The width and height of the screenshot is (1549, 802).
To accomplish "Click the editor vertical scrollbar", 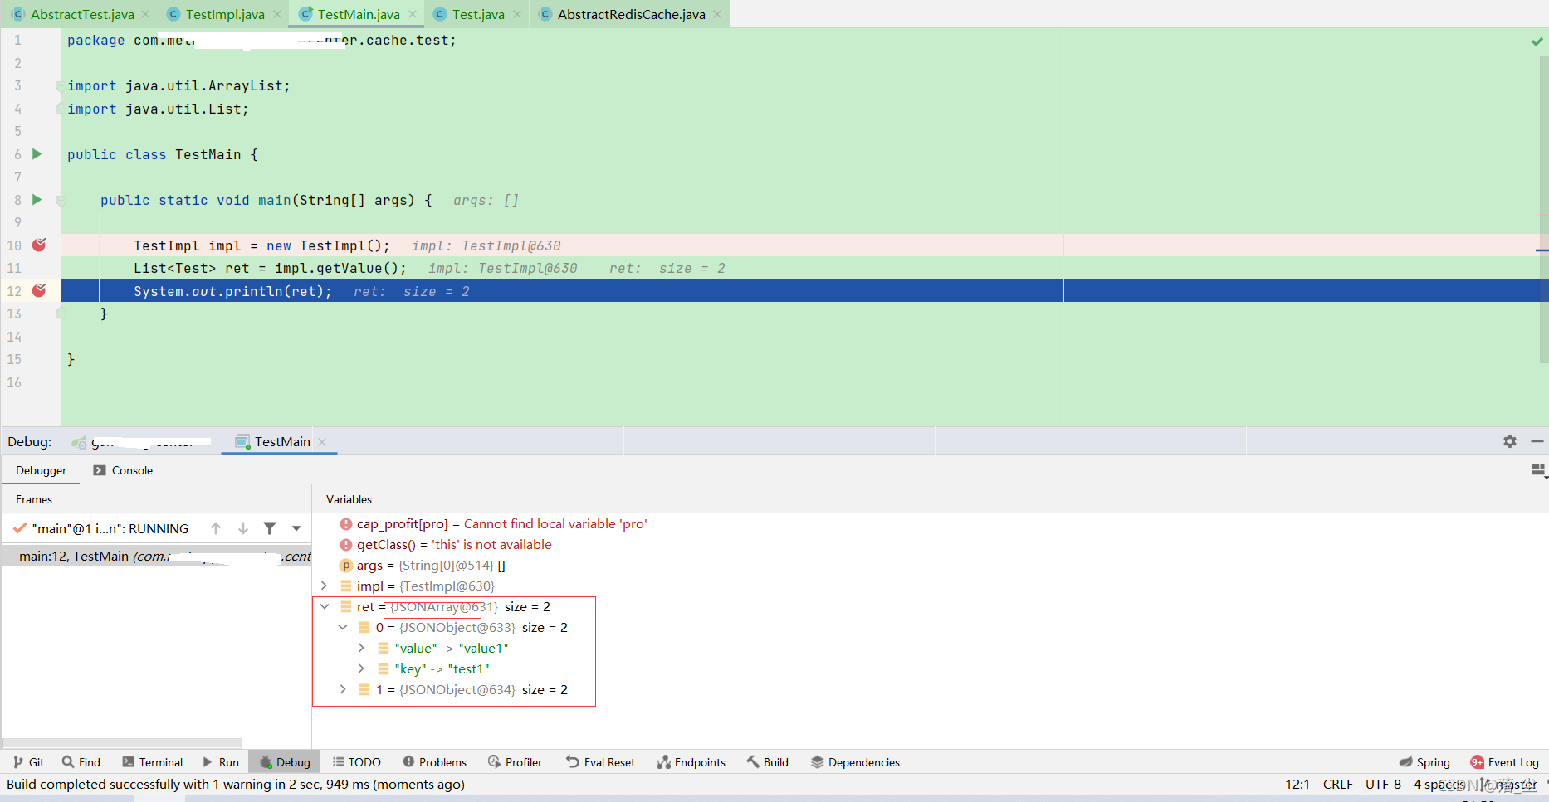I will click(x=1543, y=207).
